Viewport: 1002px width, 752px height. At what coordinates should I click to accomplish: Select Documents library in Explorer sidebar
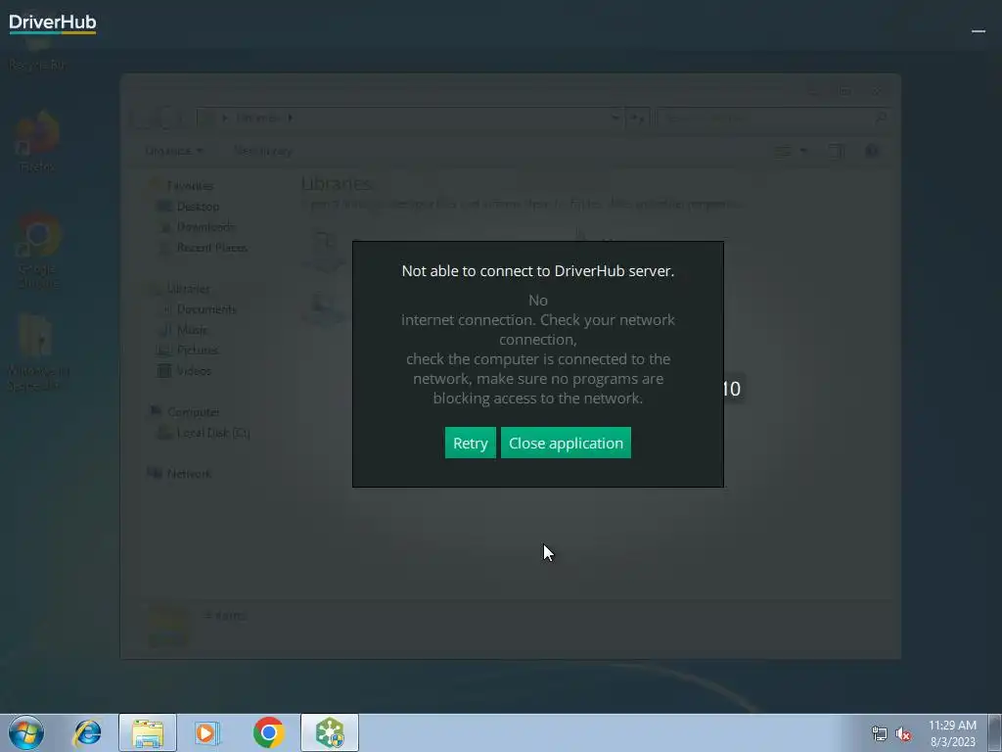click(197, 308)
